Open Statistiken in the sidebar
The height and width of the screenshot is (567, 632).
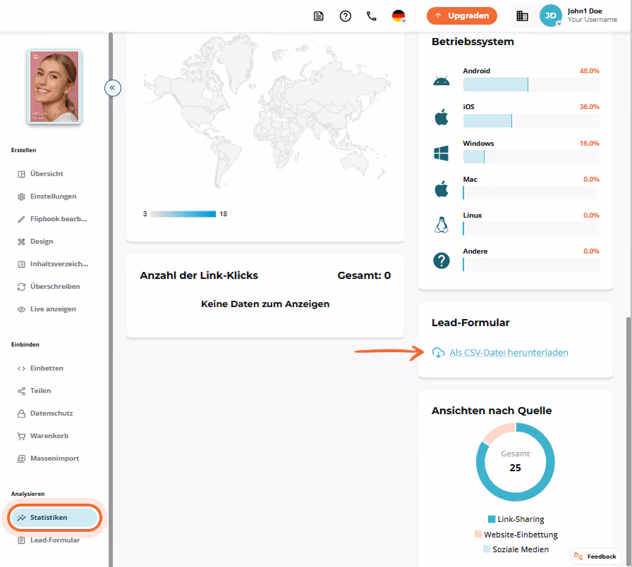coord(54,518)
